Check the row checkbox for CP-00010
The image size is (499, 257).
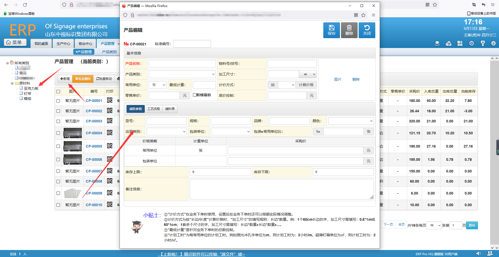[58, 205]
